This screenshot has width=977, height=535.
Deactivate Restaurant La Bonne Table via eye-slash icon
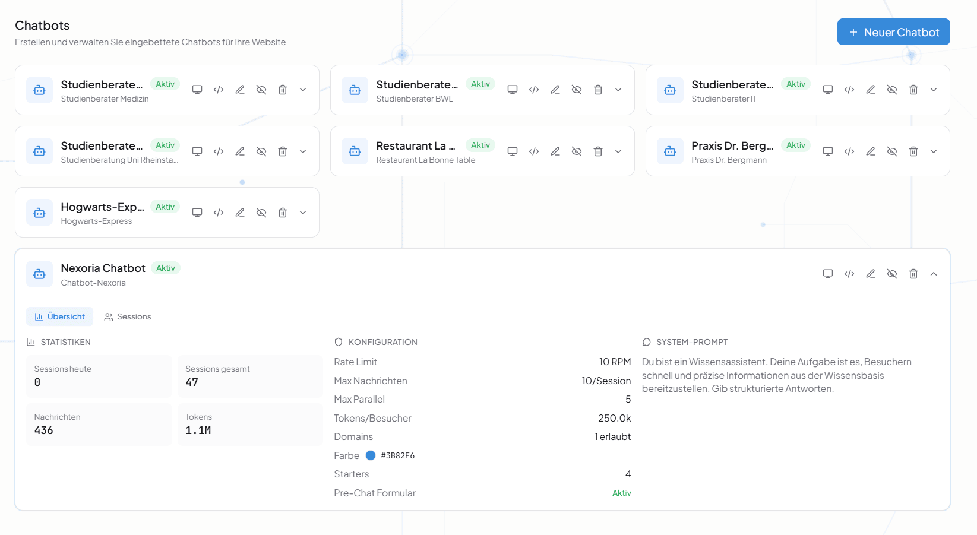(576, 151)
